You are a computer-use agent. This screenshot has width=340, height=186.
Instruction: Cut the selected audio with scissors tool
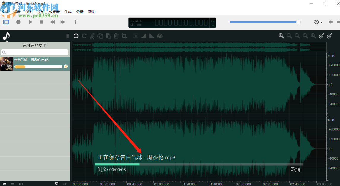click(x=92, y=36)
